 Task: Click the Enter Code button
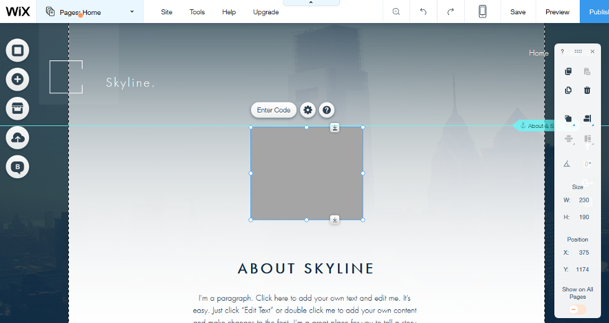[274, 110]
